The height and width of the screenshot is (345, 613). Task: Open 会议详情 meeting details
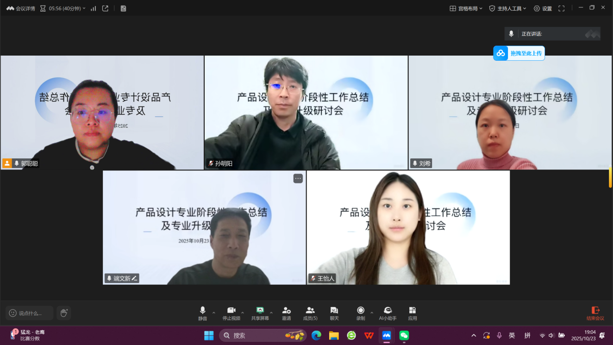[21, 8]
